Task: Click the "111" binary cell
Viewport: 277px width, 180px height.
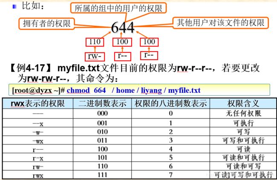Action: pos(102,175)
